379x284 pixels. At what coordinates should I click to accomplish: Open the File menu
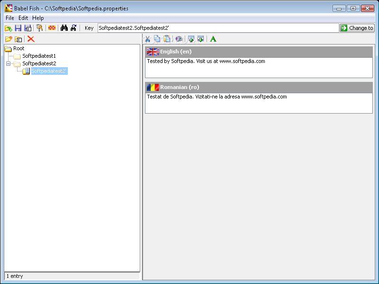click(x=10, y=18)
